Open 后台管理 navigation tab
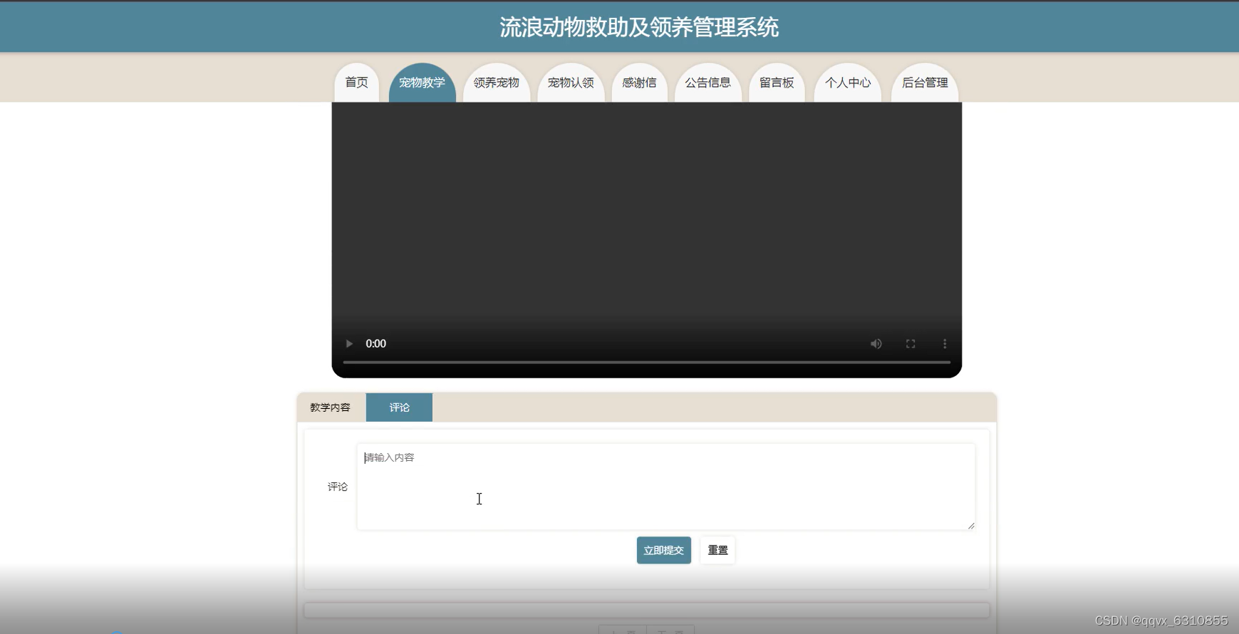This screenshot has width=1239, height=634. [x=925, y=83]
